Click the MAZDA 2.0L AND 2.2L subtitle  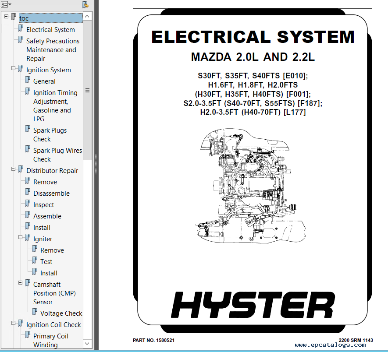[x=253, y=57]
